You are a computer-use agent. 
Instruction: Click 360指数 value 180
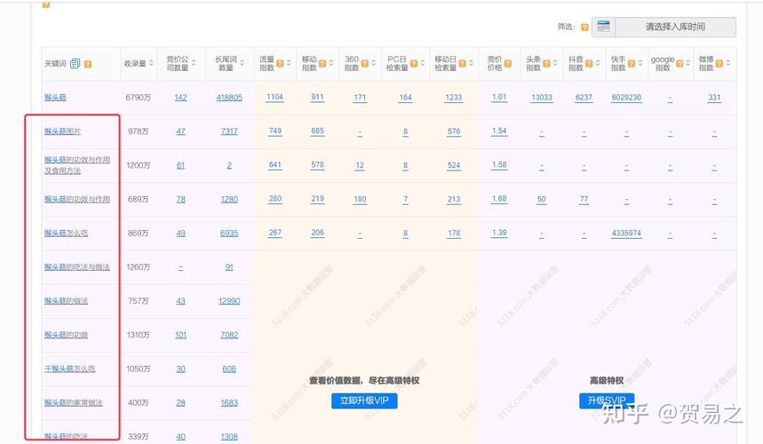pos(360,200)
